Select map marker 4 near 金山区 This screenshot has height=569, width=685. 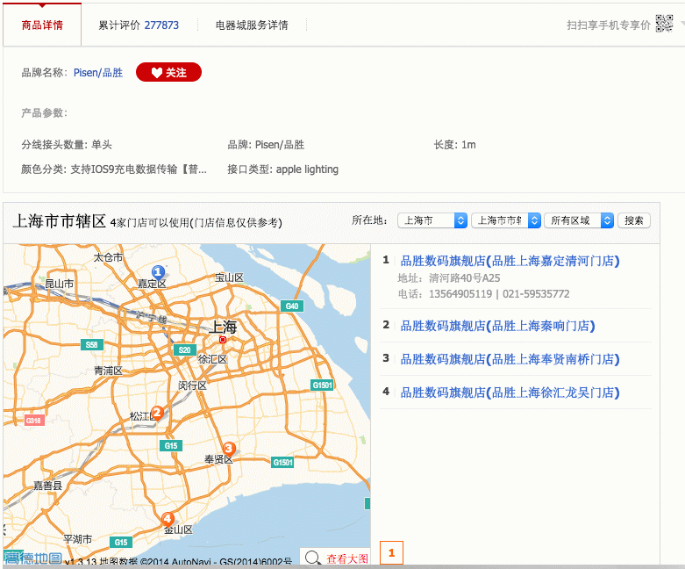coord(168,519)
